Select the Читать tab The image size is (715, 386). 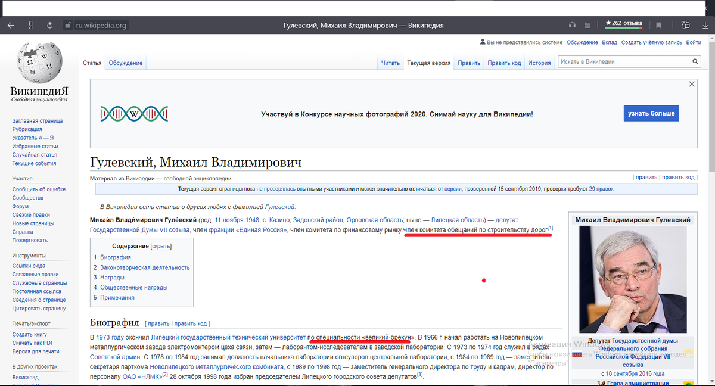tap(390, 63)
